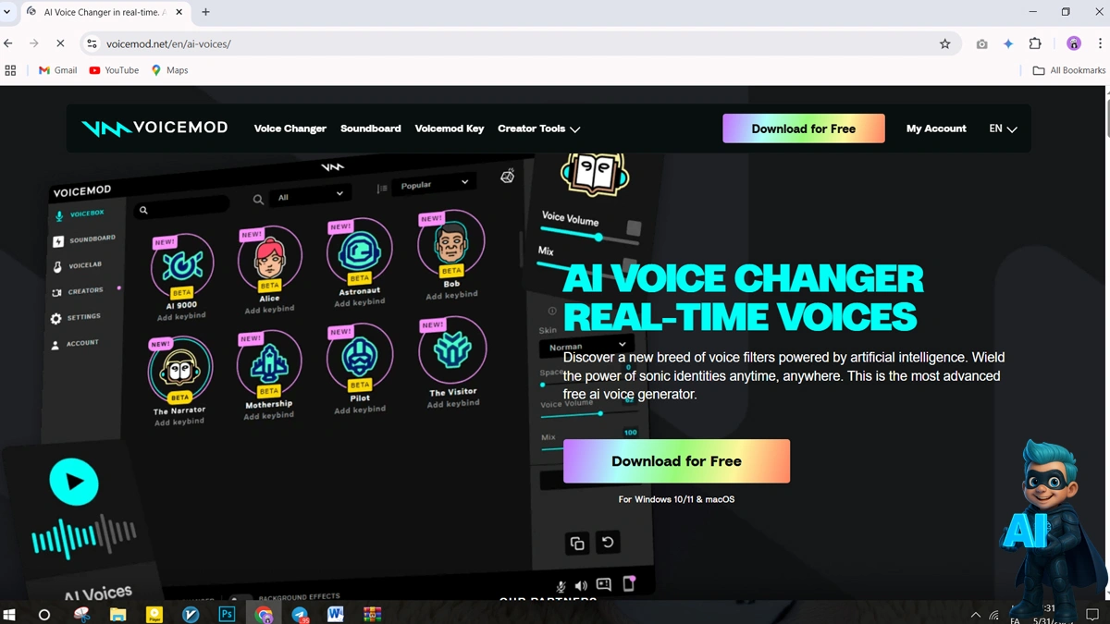Open Chrome apps grid shortcut
1110x624 pixels.
(11, 70)
